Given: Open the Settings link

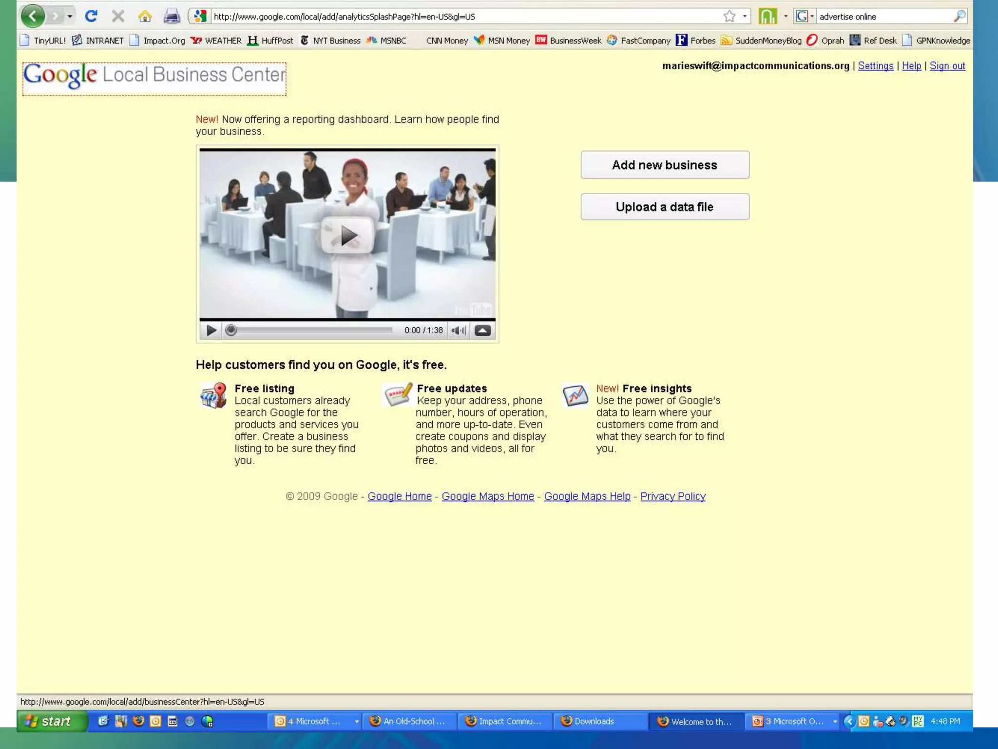Looking at the screenshot, I should coord(875,66).
